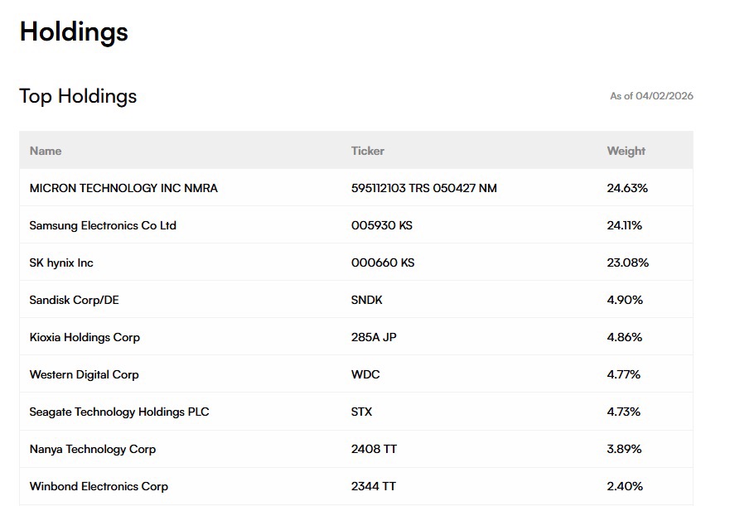Click Western Digital Corp name
The height and width of the screenshot is (506, 754).
pyautogui.click(x=84, y=374)
